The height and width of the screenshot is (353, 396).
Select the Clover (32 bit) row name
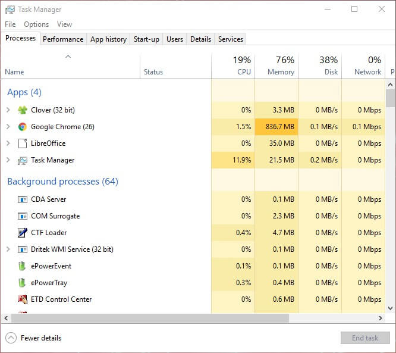coord(53,110)
